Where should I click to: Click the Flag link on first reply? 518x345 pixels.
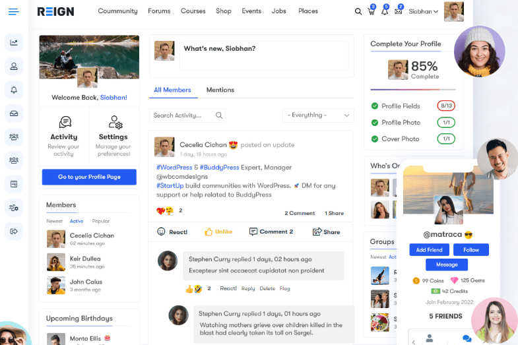(x=285, y=288)
